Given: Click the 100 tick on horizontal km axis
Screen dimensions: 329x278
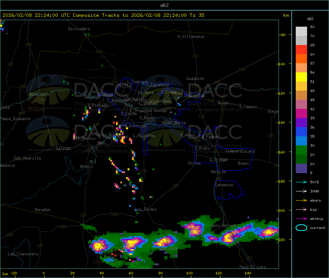Looking at the screenshot, I should [x=189, y=273].
